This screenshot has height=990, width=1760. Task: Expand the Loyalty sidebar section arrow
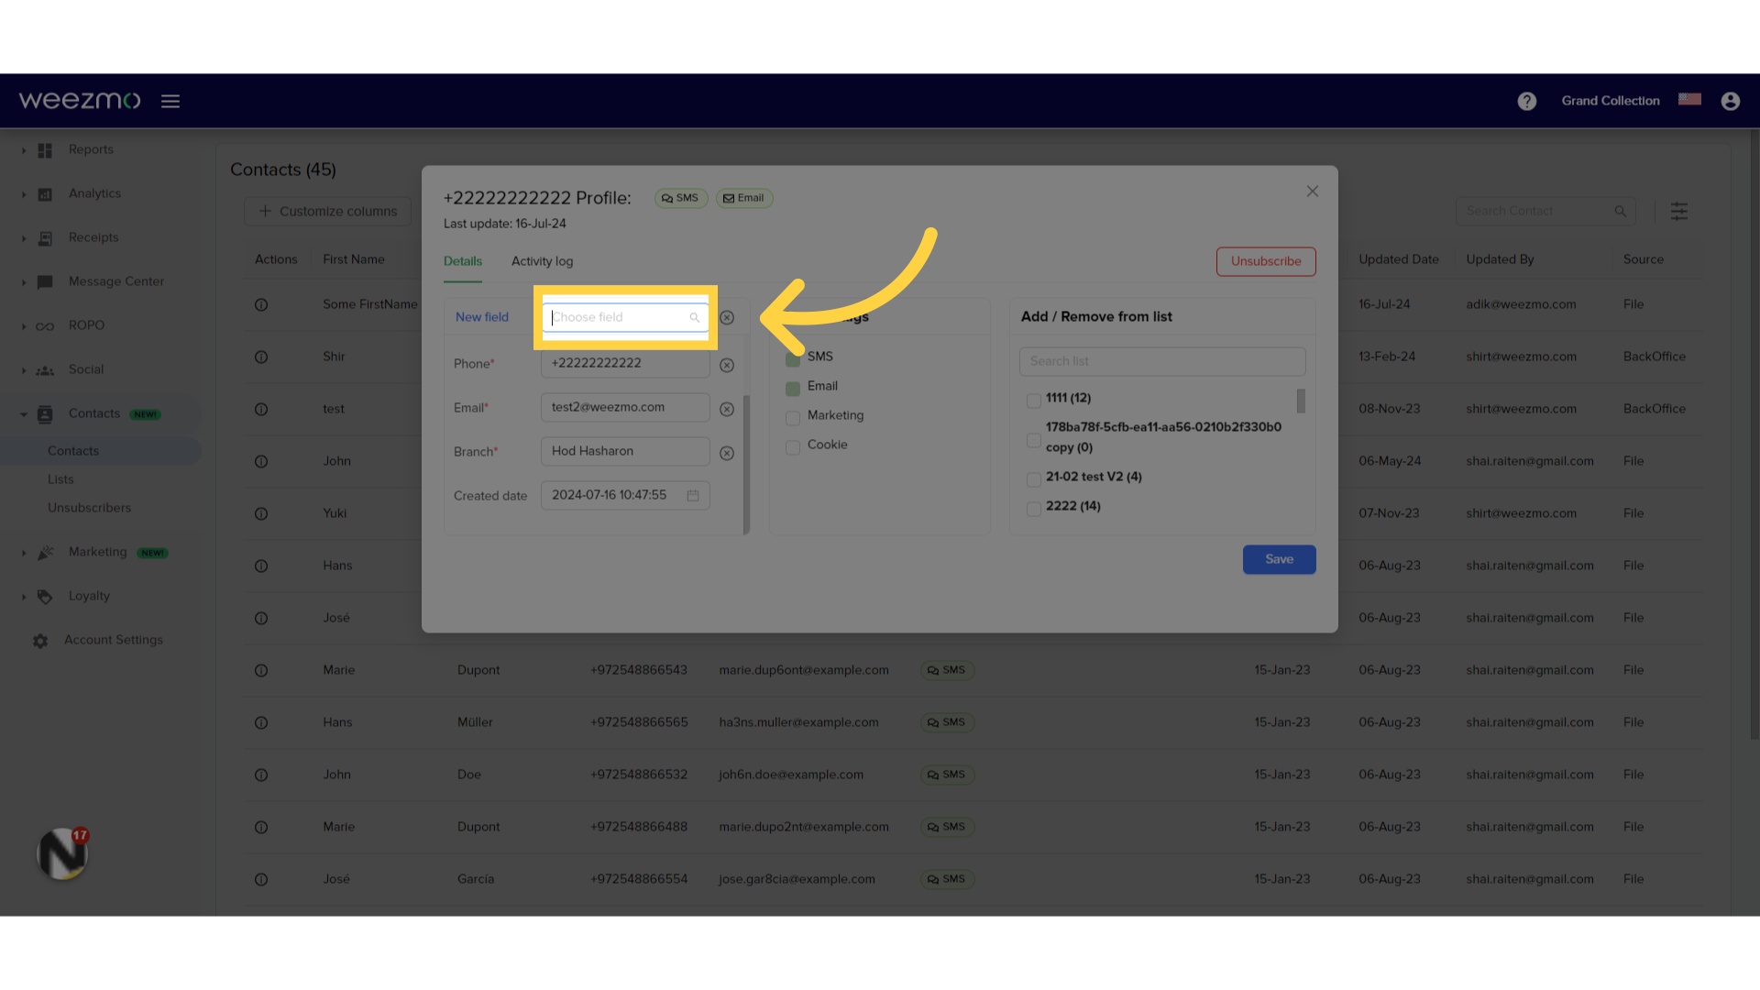pos(24,597)
